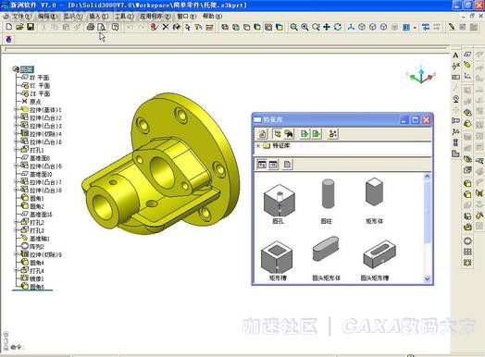Select the Pan four-arrow move icon
The height and width of the screenshot is (357, 485).
327,27
